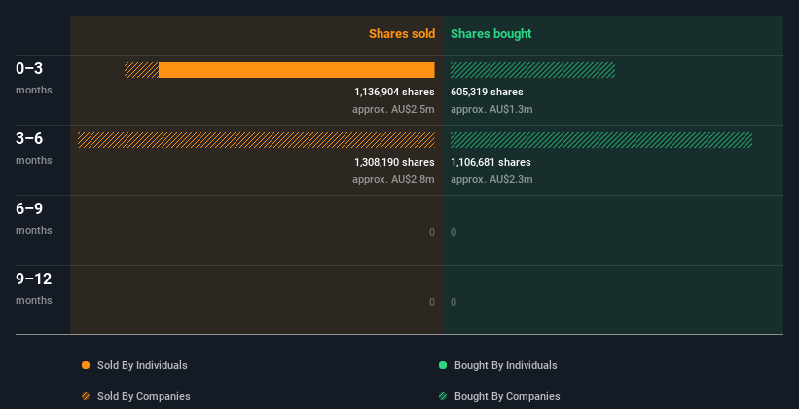Click the Shares sold column header
Viewport: 799px width, 409px height.
pyautogui.click(x=401, y=34)
